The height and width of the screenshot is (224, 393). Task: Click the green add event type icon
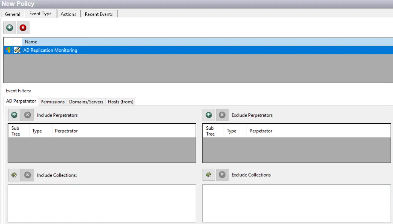(10, 28)
